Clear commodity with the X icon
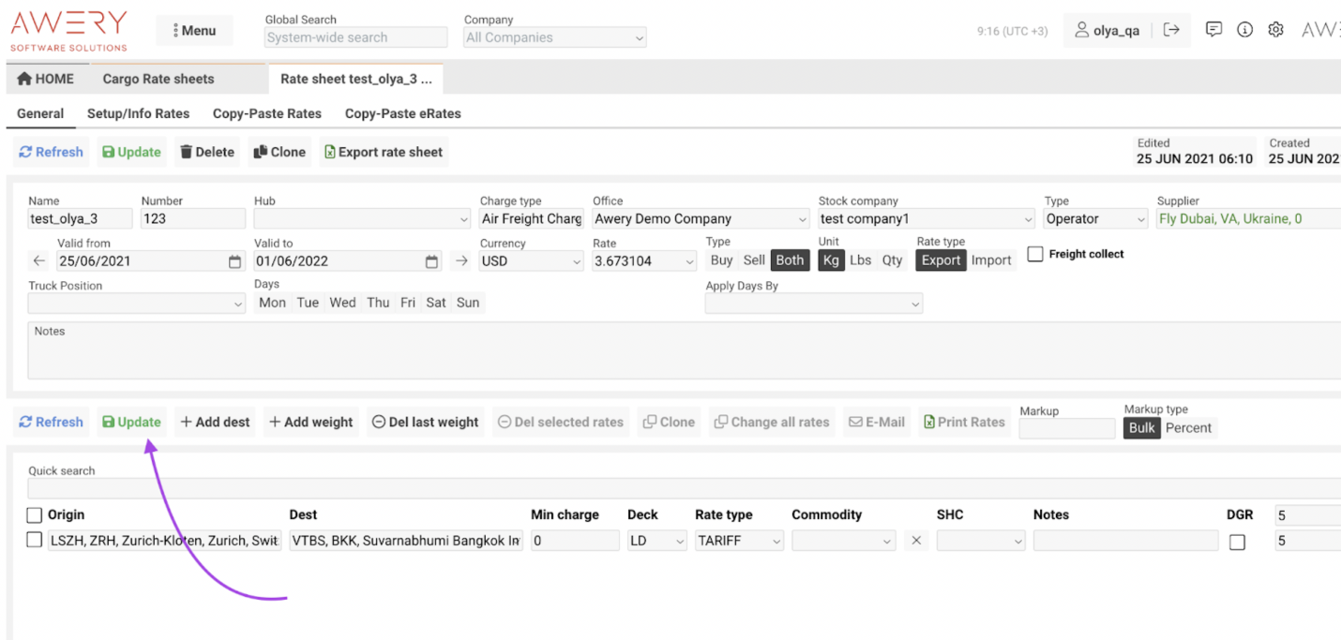Image resolution: width=1341 pixels, height=640 pixels. [x=916, y=541]
